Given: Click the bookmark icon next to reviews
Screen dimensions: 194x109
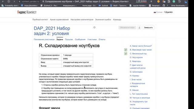Looking at the screenshot, I should click(151, 2).
